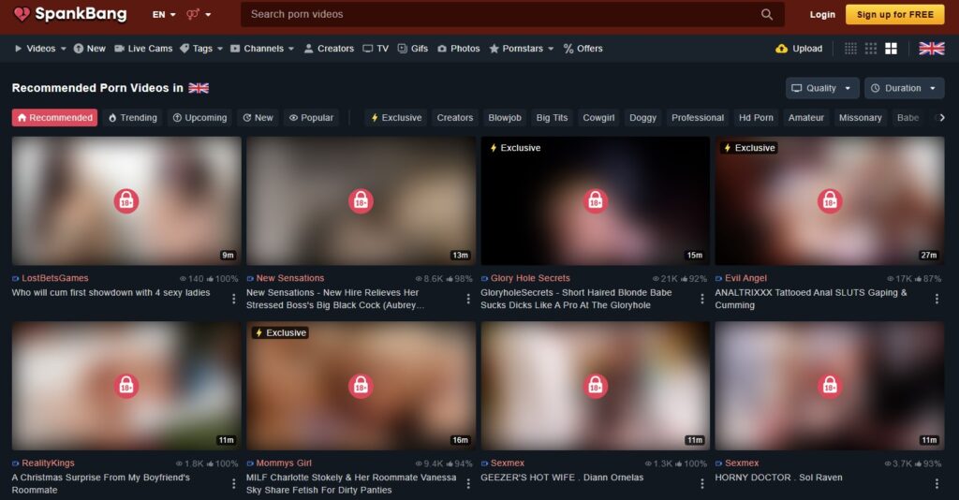The image size is (959, 500).
Task: Open the orientation selector dropdown
Action: [x=199, y=14]
